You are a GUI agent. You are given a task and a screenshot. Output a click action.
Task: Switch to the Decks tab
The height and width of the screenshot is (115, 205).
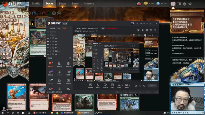point(49,4)
